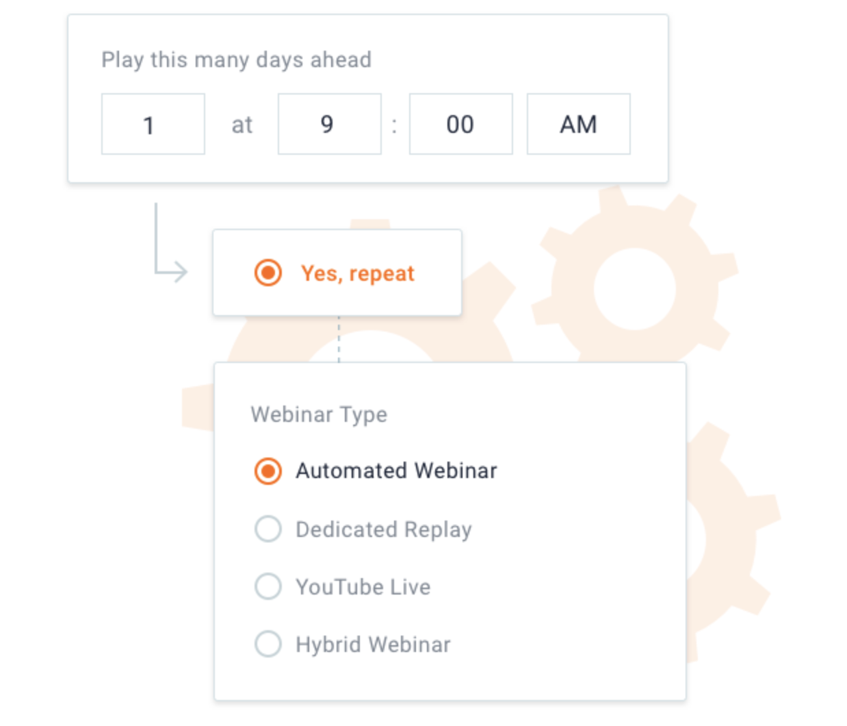Click the 'Play this many days ahead' label

click(236, 60)
